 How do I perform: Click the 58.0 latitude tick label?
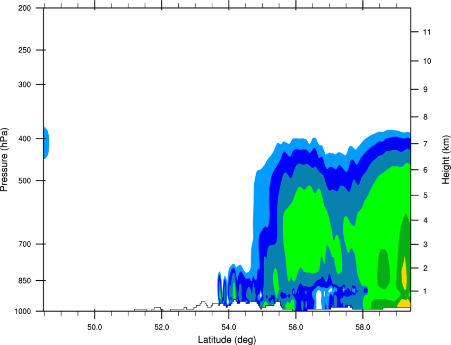coord(363,327)
